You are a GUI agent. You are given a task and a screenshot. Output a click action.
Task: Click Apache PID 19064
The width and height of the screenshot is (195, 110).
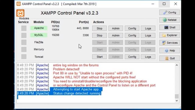click(55, 30)
